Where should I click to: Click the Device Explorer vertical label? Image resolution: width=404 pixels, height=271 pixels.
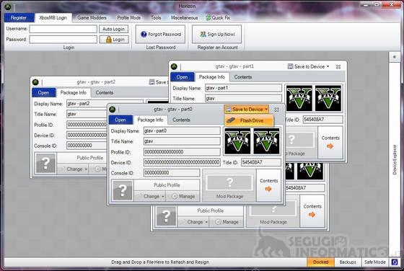coord(395,159)
